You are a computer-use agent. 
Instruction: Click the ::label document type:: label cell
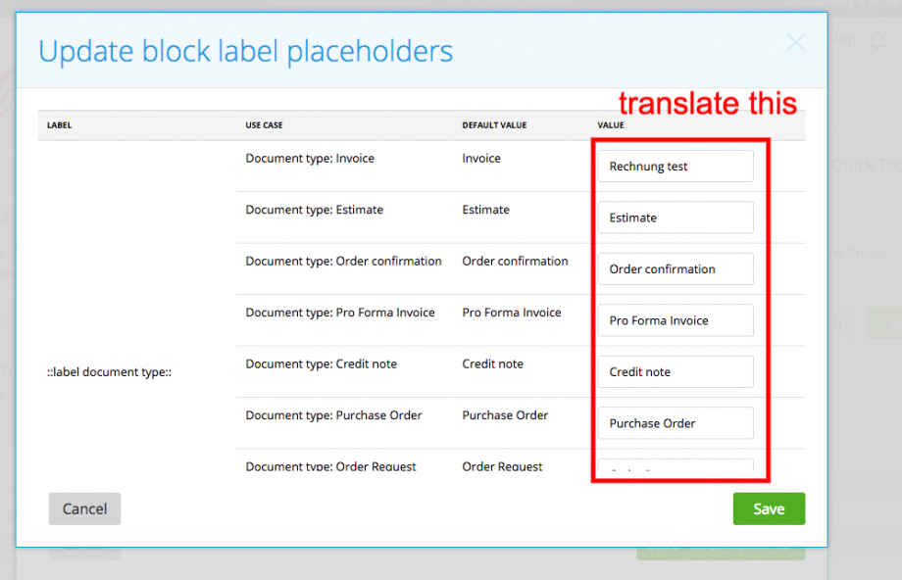click(x=111, y=371)
